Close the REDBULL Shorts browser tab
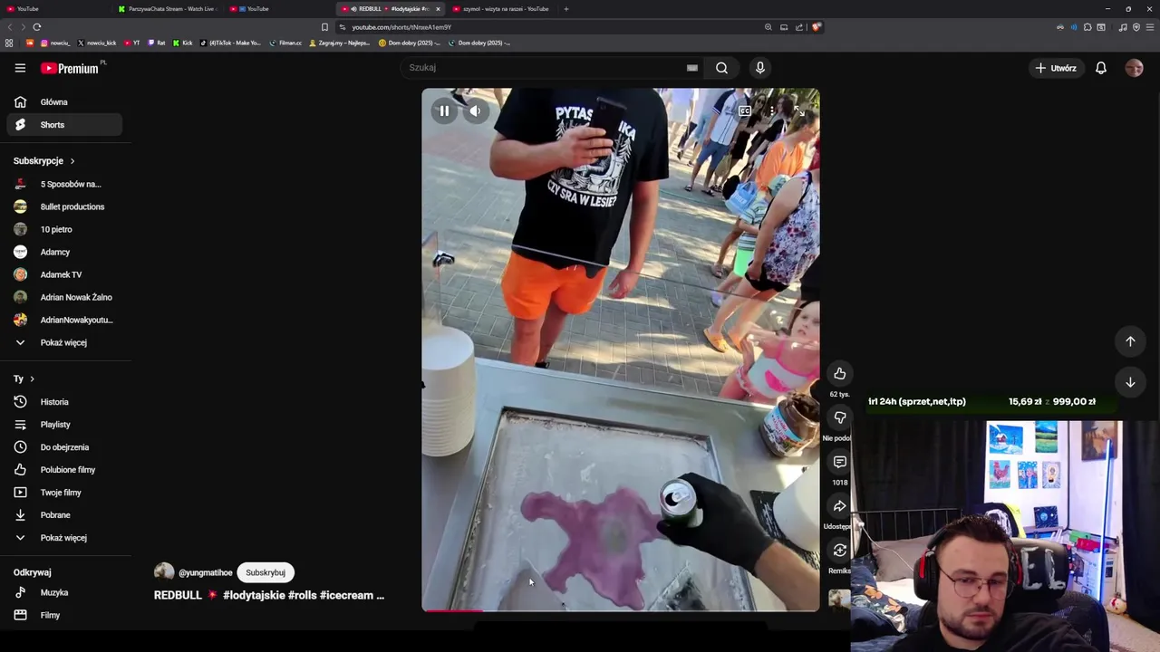The width and height of the screenshot is (1160, 652). [438, 9]
